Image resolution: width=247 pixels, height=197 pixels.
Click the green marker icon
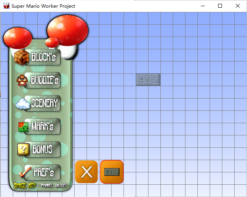click(23, 127)
